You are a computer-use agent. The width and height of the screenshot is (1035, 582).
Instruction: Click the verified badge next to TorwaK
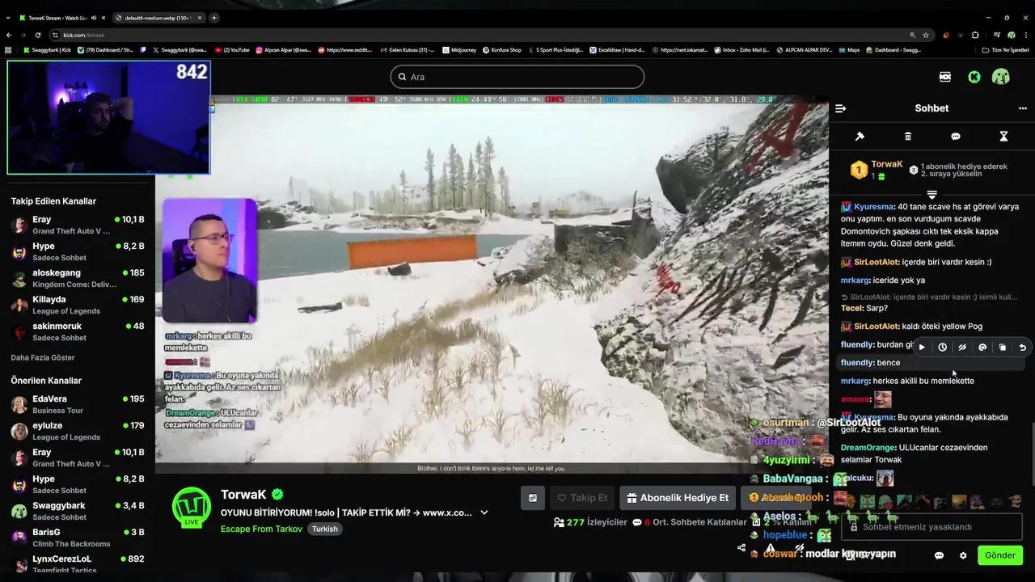click(277, 495)
